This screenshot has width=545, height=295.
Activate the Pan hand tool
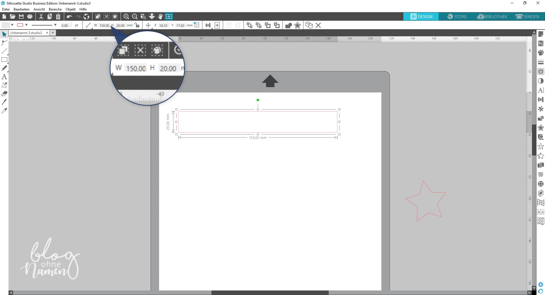(160, 16)
